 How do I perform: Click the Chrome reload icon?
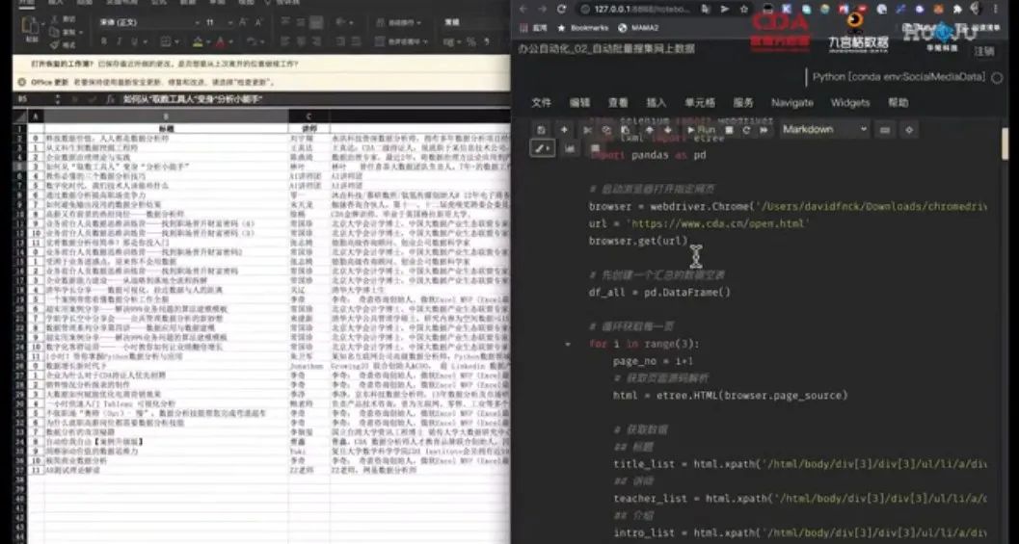(561, 9)
